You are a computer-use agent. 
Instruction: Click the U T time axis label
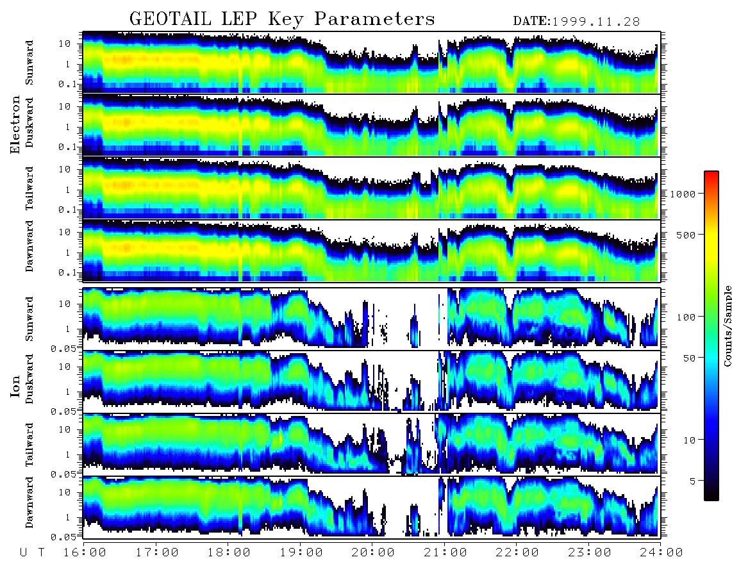point(33,553)
